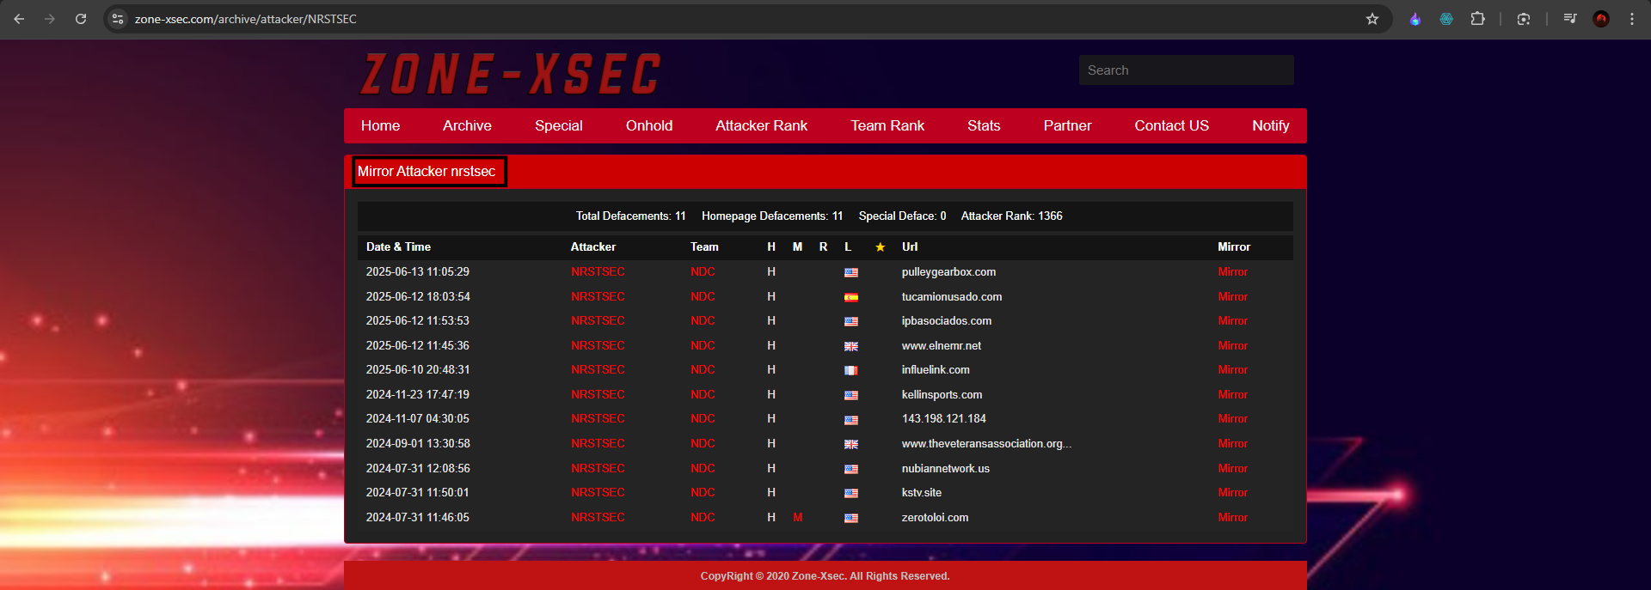Screen dimensions: 1651x590
Task: Open the Special menu item
Action: 559,125
